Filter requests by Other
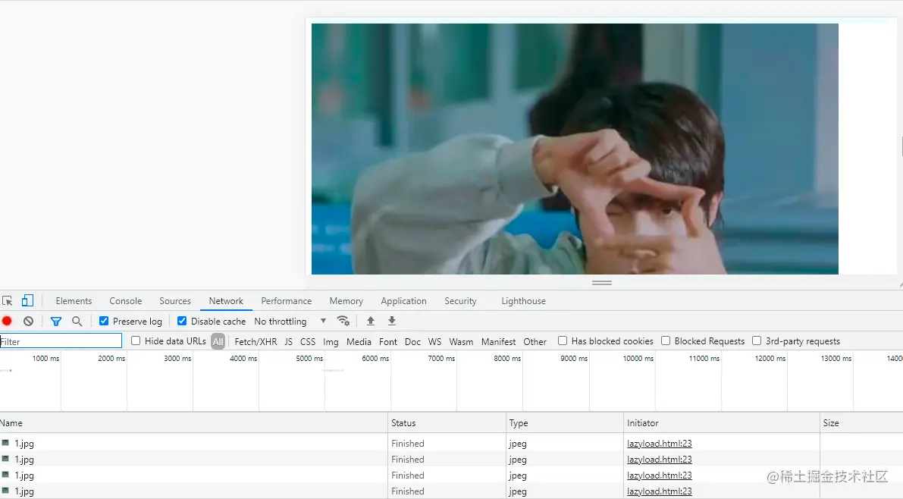The height and width of the screenshot is (499, 903). pos(535,342)
